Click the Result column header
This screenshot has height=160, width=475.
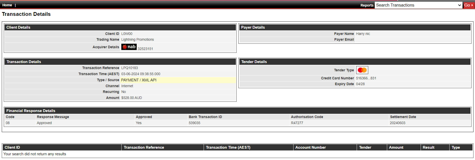435,147
